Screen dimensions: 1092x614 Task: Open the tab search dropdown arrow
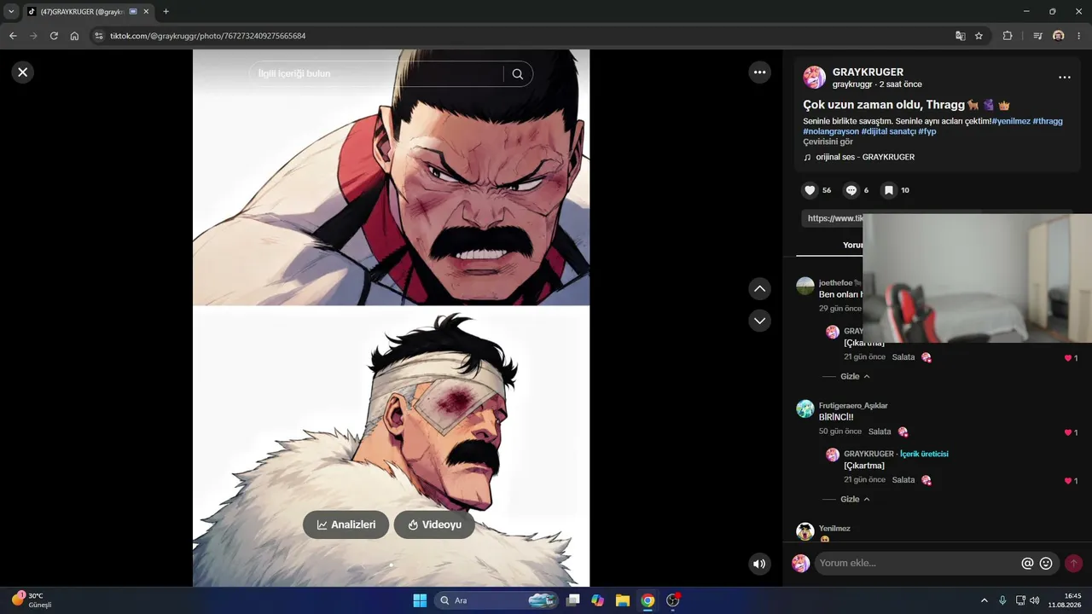[x=11, y=11]
